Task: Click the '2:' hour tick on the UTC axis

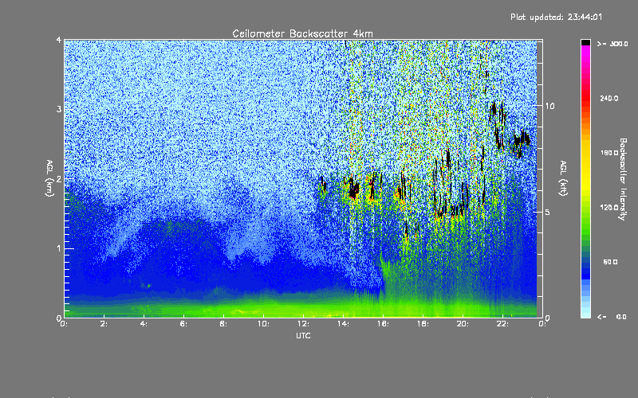Action: pos(104,324)
